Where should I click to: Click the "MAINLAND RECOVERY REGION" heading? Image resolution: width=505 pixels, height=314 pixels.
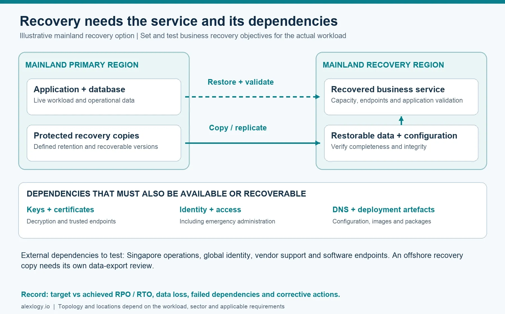383,65
